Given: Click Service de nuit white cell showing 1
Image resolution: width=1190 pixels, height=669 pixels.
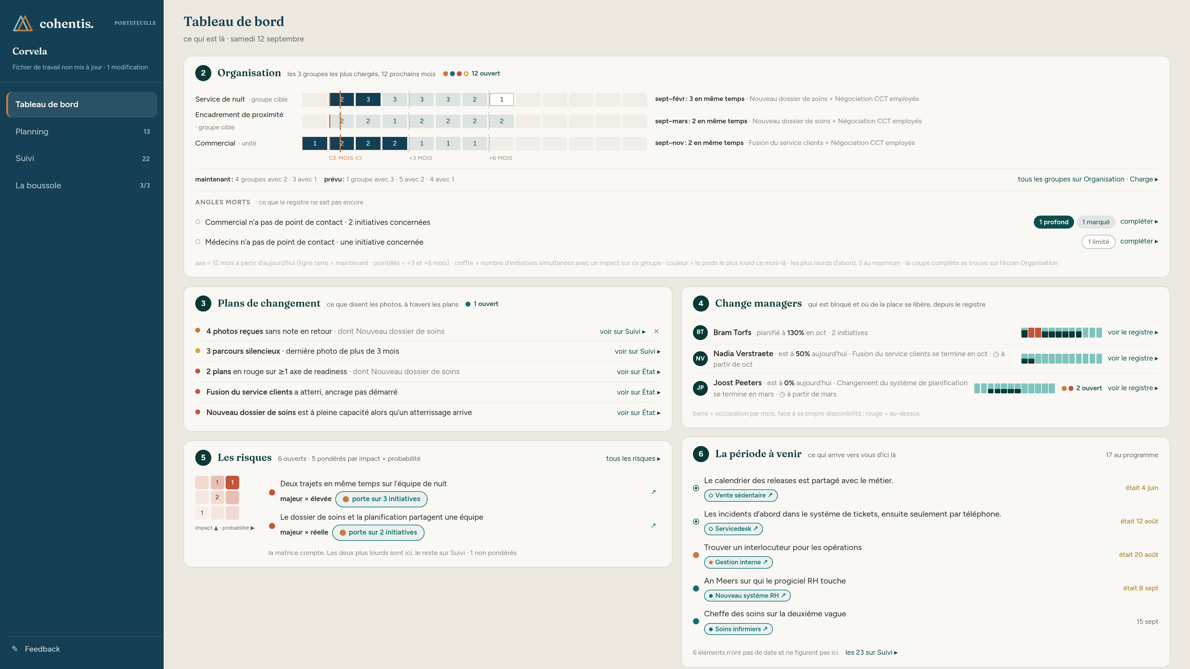Looking at the screenshot, I should (x=501, y=99).
